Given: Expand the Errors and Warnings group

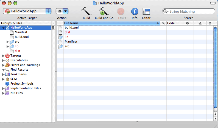Looking at the screenshot, I should click(x=3, y=65).
